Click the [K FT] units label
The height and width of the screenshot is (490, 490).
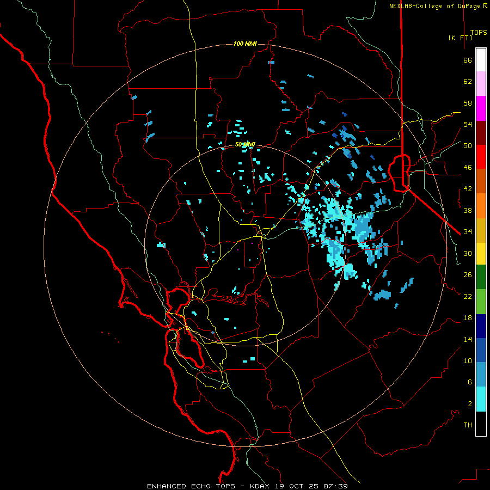tap(460, 38)
